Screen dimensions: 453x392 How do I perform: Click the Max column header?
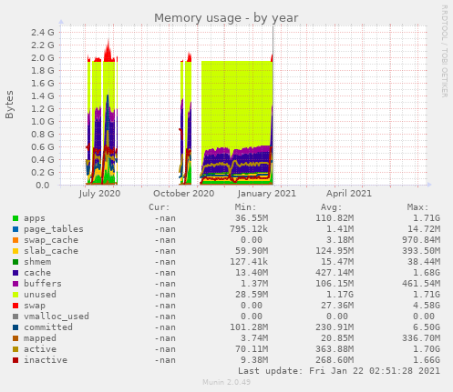(x=417, y=207)
